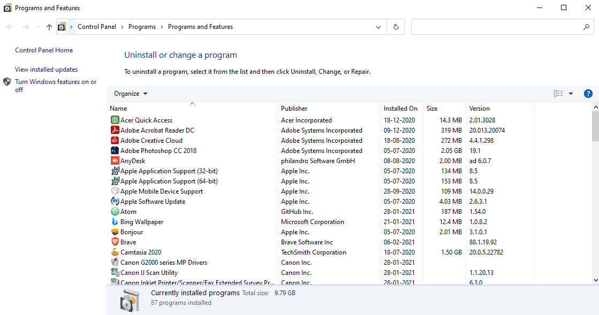This screenshot has height=315, width=599.
Task: Sort by the Publisher column header
Action: pyautogui.click(x=329, y=109)
